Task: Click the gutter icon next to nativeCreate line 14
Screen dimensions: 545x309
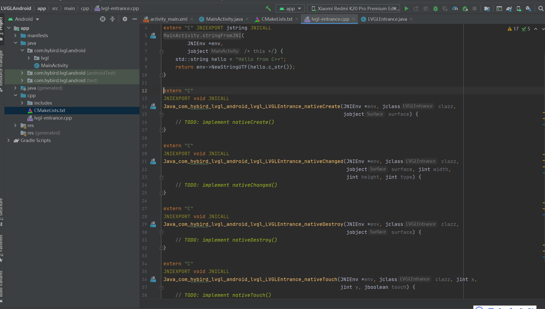Action: point(153,106)
